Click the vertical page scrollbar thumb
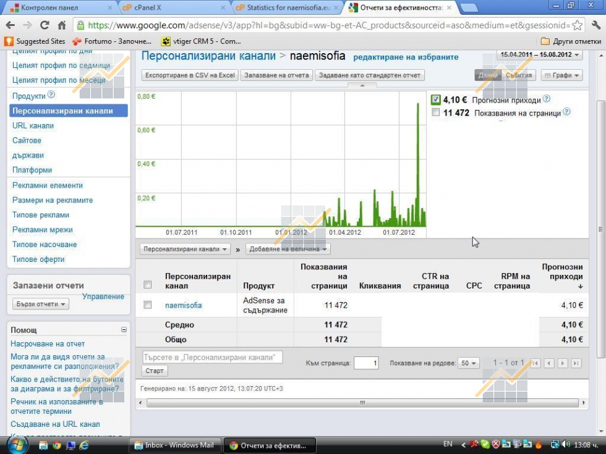Image resolution: width=606 pixels, height=454 pixels. coord(600,230)
